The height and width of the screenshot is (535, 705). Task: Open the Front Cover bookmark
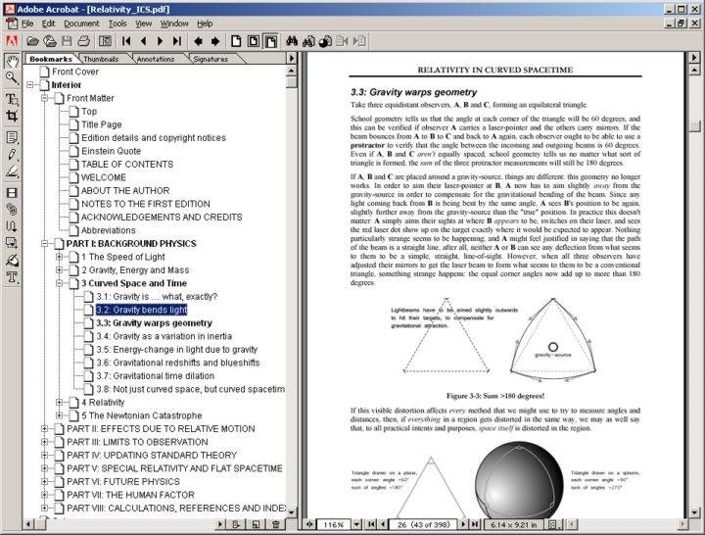tap(75, 72)
